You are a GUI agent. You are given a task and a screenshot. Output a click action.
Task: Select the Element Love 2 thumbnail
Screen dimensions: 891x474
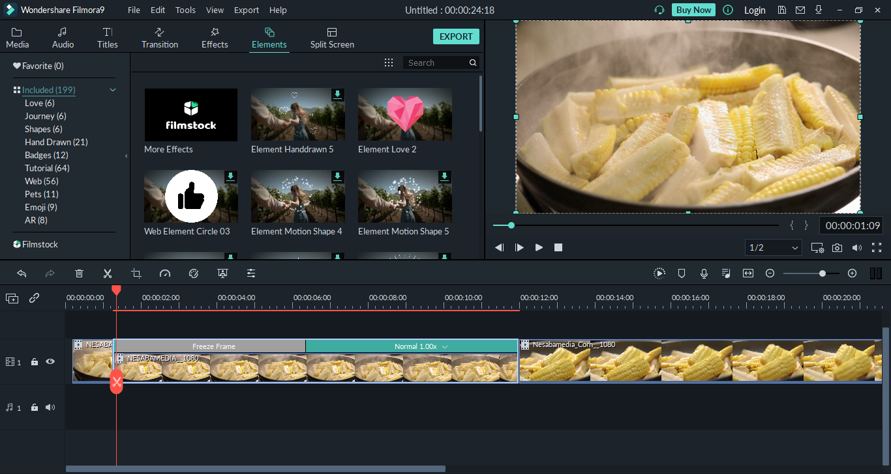(405, 115)
